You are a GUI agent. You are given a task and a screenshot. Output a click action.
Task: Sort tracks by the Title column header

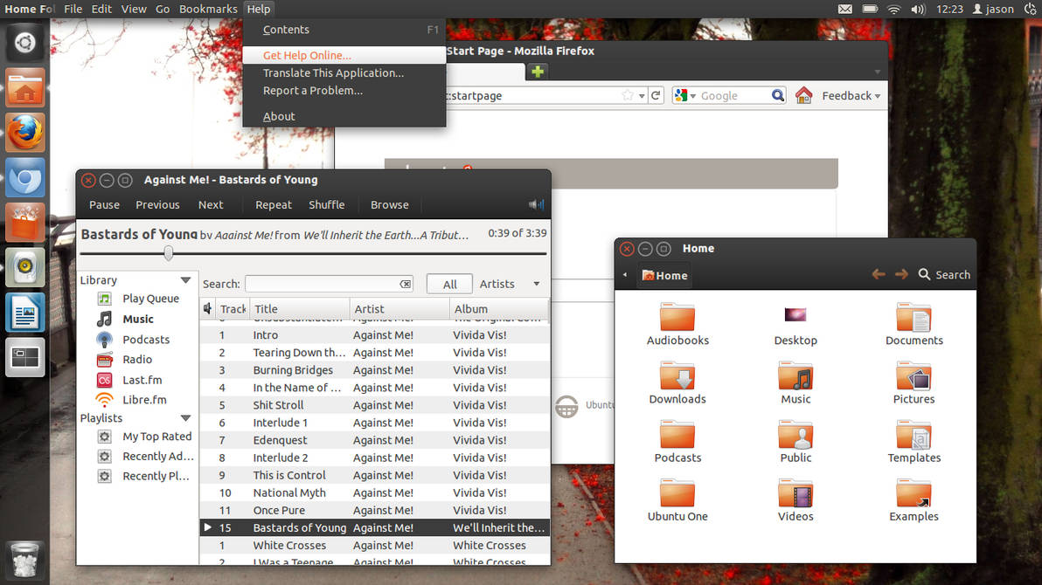(x=301, y=309)
